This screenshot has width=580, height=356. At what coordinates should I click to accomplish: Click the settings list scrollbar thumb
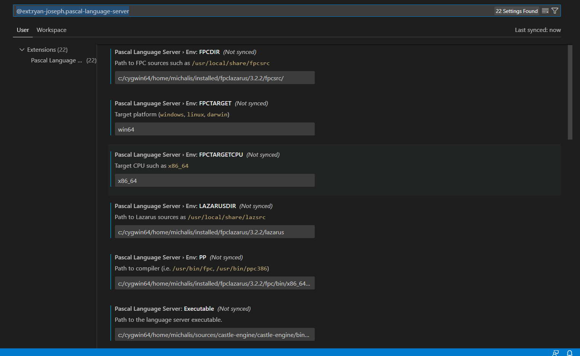point(570,92)
